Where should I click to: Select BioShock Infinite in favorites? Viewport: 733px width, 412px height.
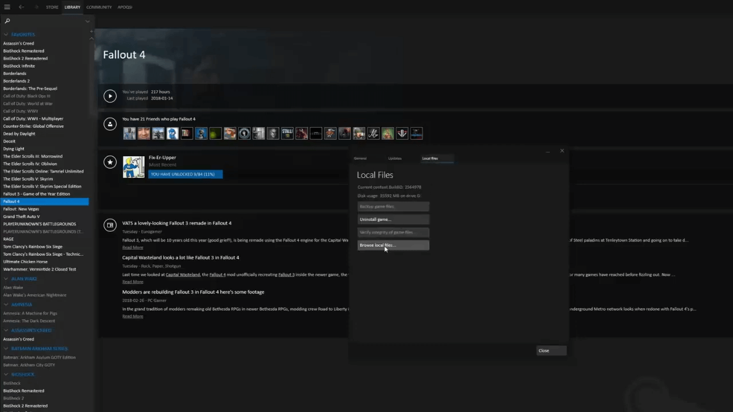(x=19, y=66)
